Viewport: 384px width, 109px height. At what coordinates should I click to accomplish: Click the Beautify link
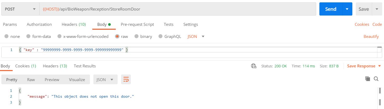(x=371, y=37)
